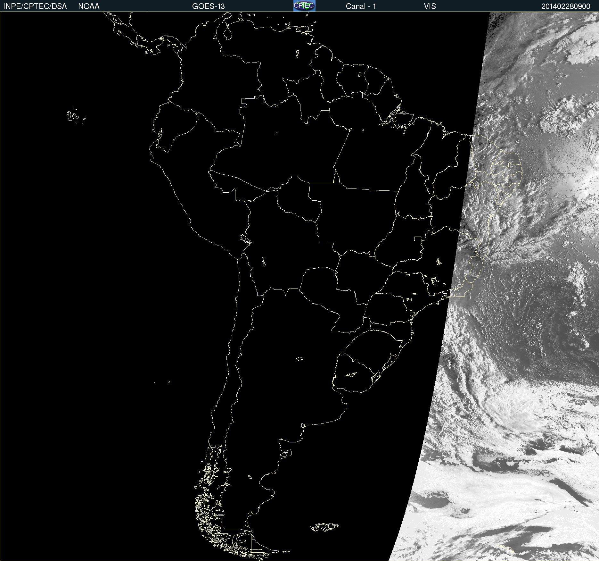Click the CPTEC logo in header

[x=304, y=6]
